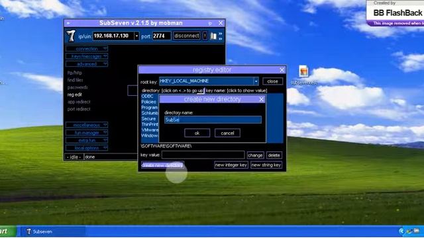Click the \SOFTWARE\SOFTWARE\ path text
424x238 pixels.
point(166,146)
